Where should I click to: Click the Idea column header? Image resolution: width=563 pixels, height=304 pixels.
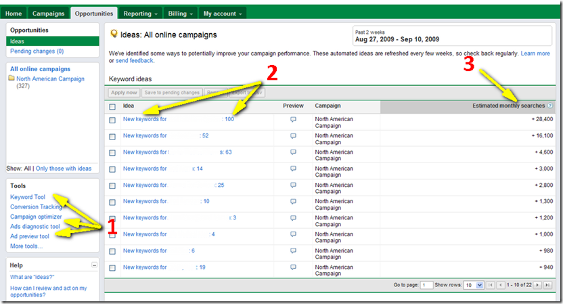(129, 106)
